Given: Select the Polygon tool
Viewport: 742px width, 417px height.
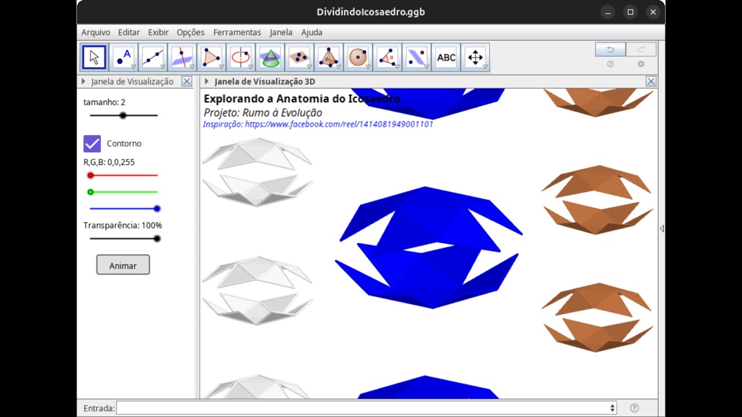Looking at the screenshot, I should (x=212, y=57).
